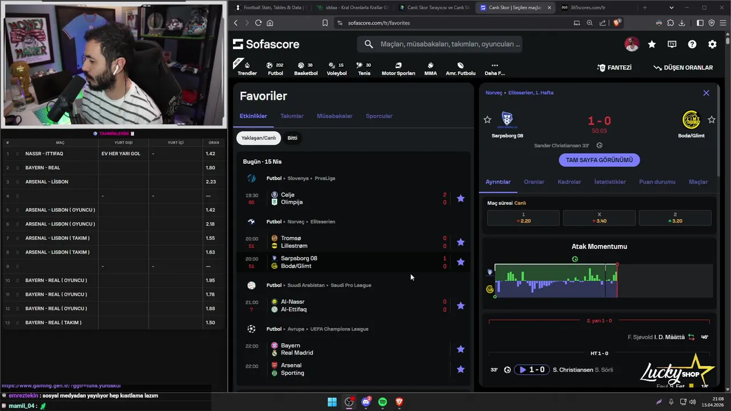Switch to Maçlar tab in match panel
731x411 pixels.
click(x=698, y=182)
